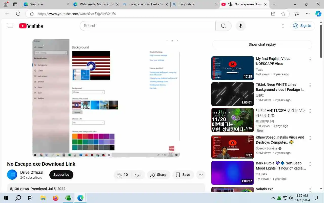Open a new browser tab
The height and width of the screenshot is (203, 324).
coord(275,4)
